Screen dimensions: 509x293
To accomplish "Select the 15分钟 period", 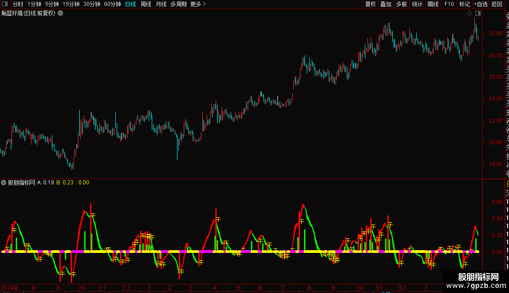I will (71, 4).
